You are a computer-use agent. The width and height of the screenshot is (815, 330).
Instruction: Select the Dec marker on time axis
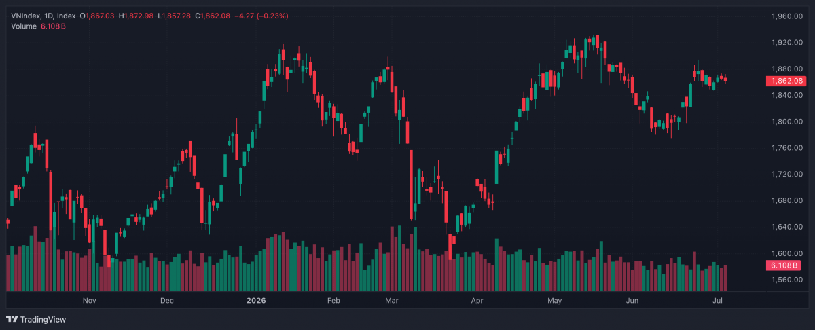167,299
